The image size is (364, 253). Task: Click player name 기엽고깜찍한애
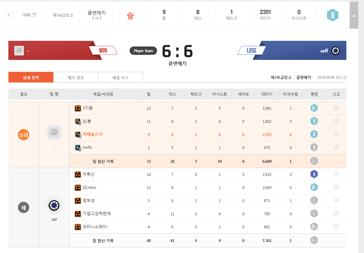point(96,214)
